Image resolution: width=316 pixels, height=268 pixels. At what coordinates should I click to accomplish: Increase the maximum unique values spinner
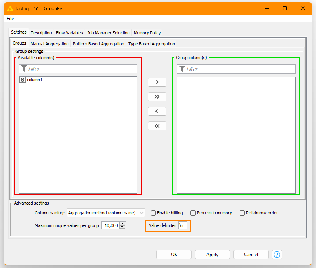pyautogui.click(x=122, y=224)
